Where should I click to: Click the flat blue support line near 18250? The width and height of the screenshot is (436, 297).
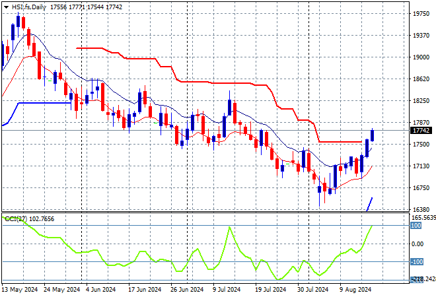click(44, 103)
